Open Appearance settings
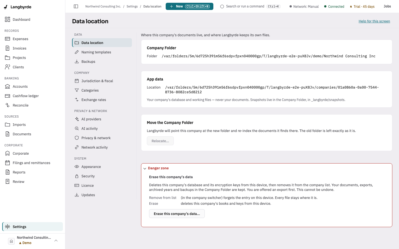 102,167
